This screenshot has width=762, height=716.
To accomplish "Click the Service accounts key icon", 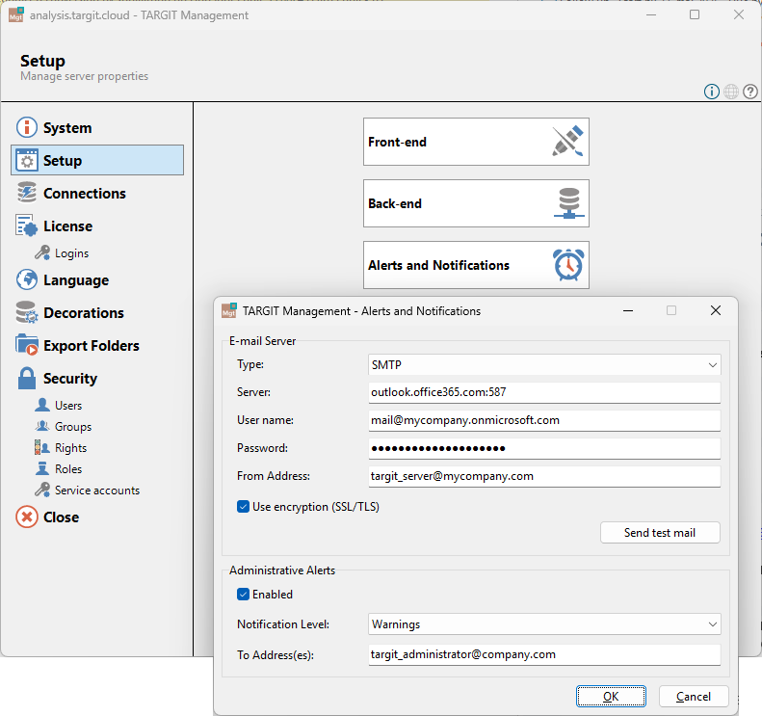I will click(x=42, y=490).
